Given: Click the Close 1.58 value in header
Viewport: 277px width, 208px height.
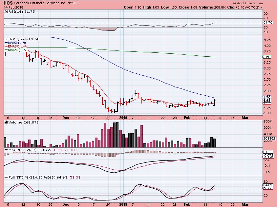Looking at the screenshot, I should [x=188, y=8].
